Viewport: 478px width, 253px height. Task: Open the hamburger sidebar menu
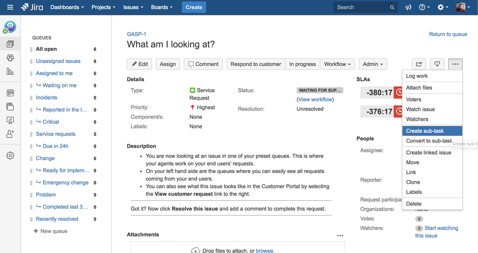click(x=10, y=7)
